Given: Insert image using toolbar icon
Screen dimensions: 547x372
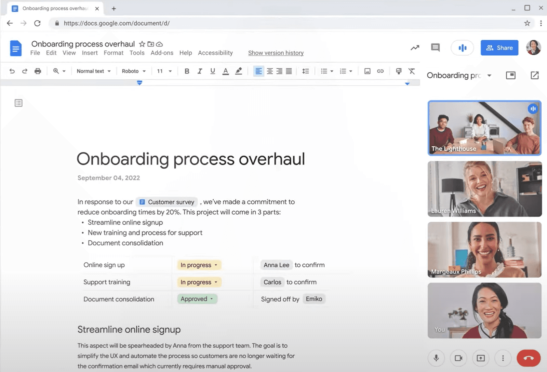Looking at the screenshot, I should (x=368, y=71).
